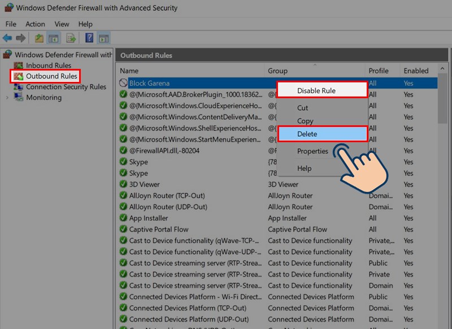Click the Outbound Rules pane header
This screenshot has width=452, height=329.
point(281,55)
